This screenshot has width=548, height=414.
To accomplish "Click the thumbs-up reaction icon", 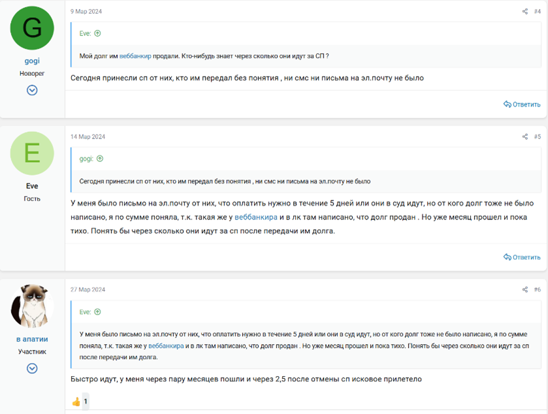I will point(76,402).
